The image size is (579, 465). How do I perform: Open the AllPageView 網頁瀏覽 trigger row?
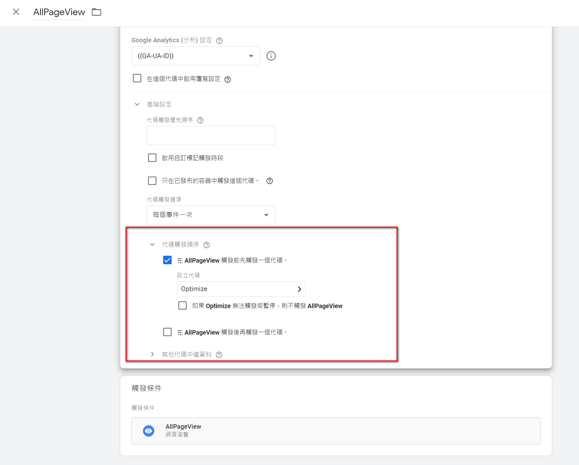coord(336,431)
